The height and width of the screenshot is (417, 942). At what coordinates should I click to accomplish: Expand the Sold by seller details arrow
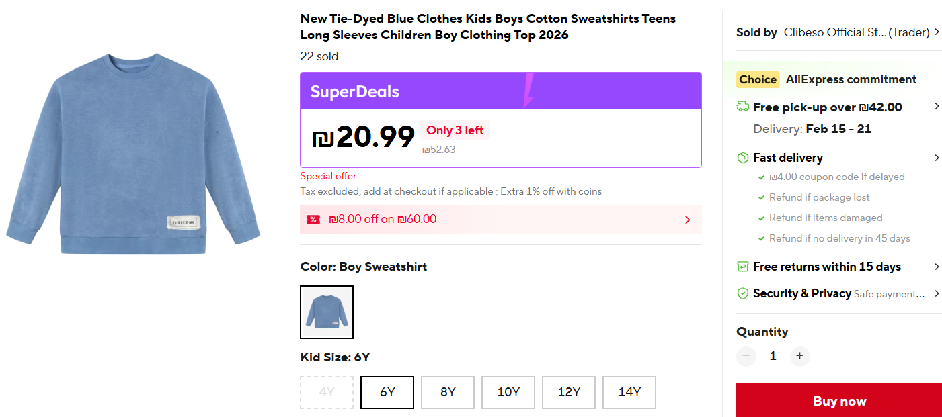pyautogui.click(x=937, y=32)
